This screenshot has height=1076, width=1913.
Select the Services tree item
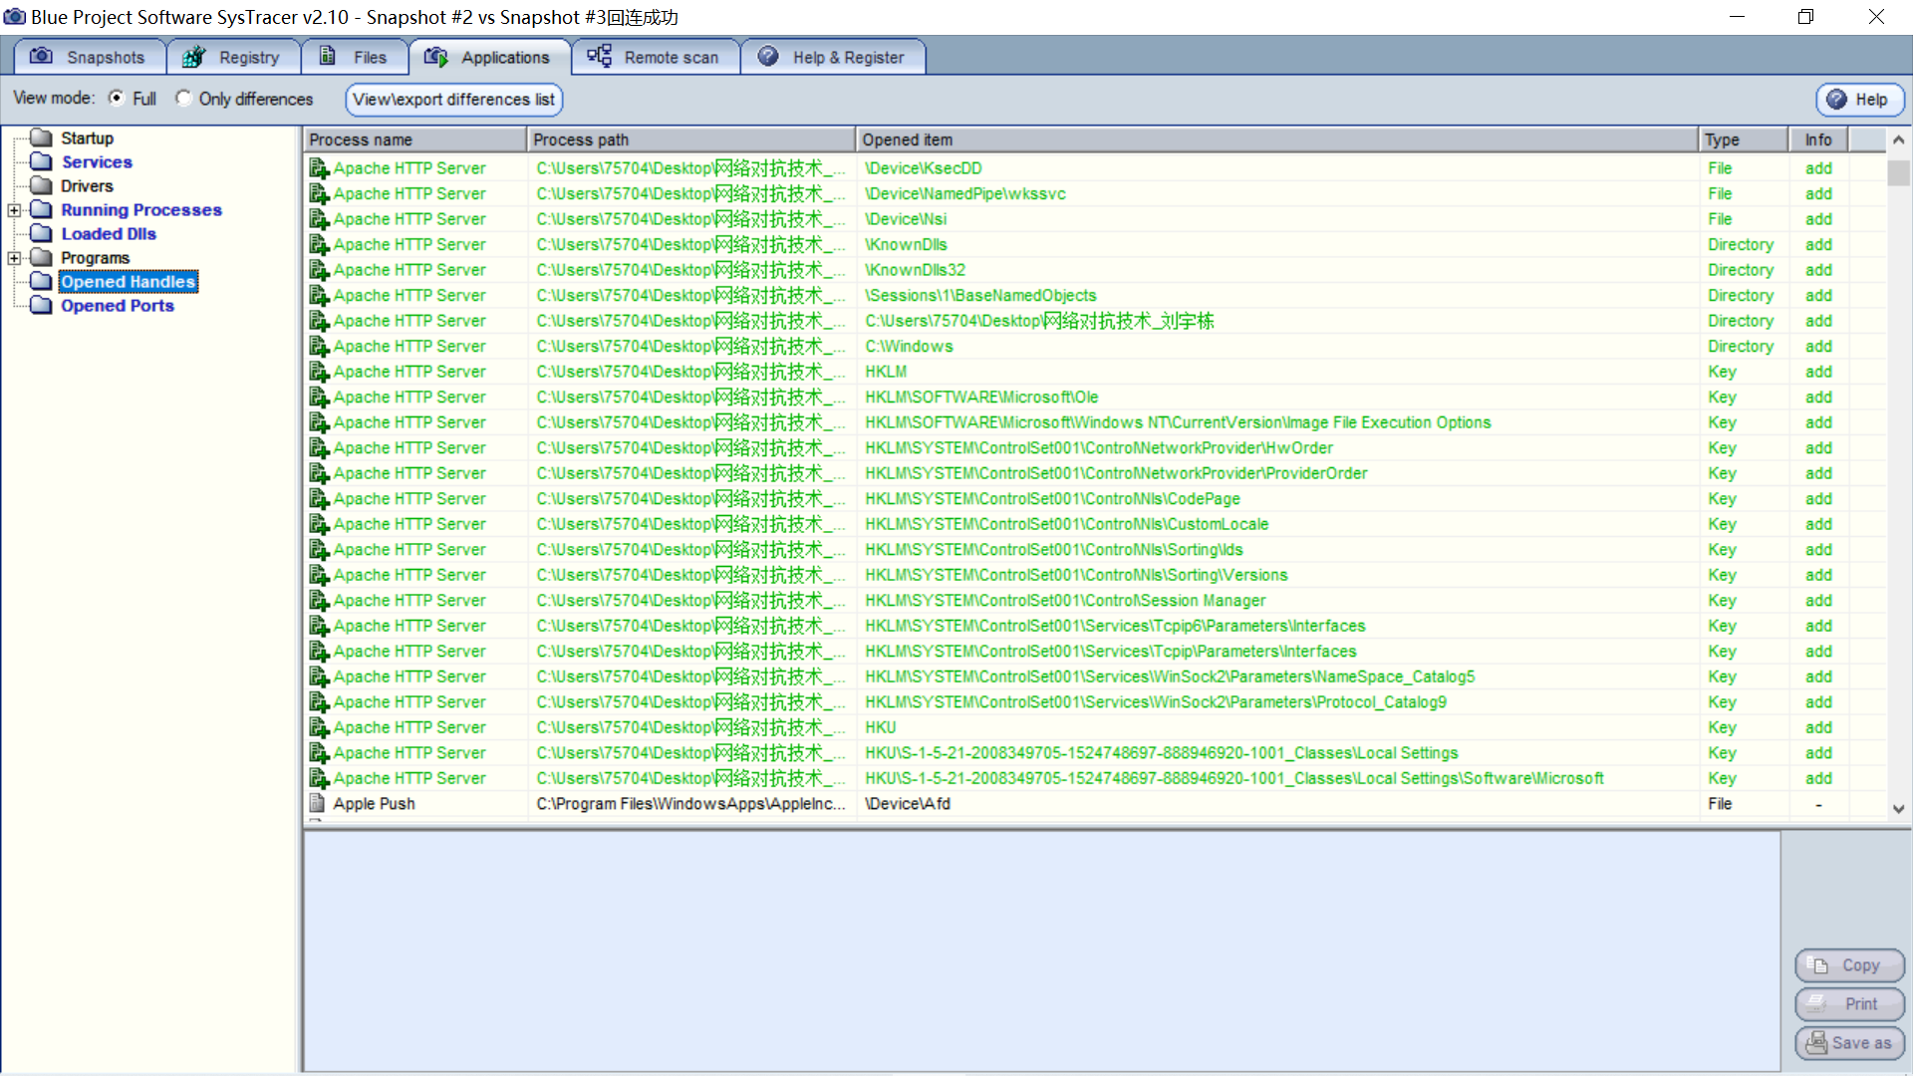coord(96,162)
